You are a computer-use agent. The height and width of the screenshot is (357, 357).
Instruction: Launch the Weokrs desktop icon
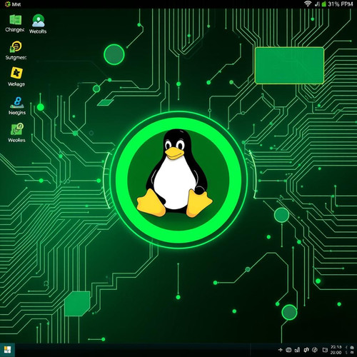coord(16,133)
